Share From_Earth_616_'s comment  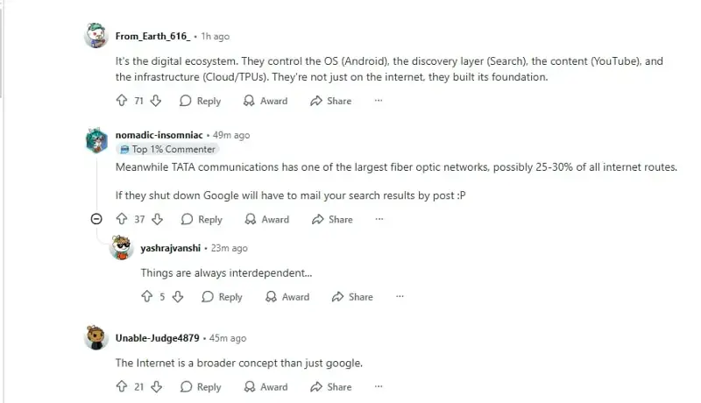(x=330, y=101)
